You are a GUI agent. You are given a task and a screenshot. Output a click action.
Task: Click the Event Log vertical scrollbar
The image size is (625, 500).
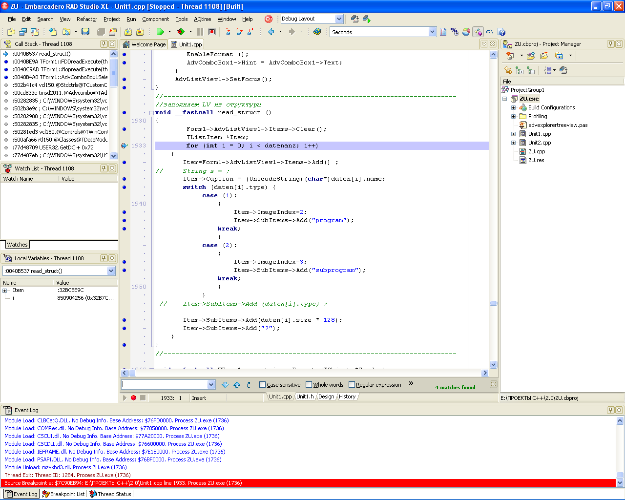(620, 449)
